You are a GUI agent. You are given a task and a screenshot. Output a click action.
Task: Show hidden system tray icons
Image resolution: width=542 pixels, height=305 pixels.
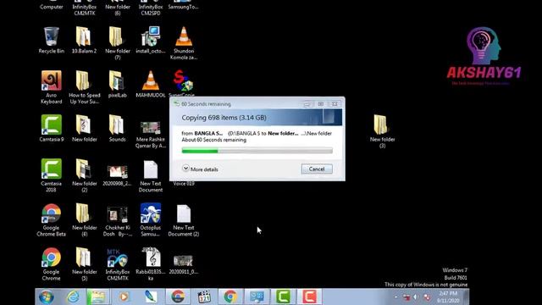click(396, 297)
